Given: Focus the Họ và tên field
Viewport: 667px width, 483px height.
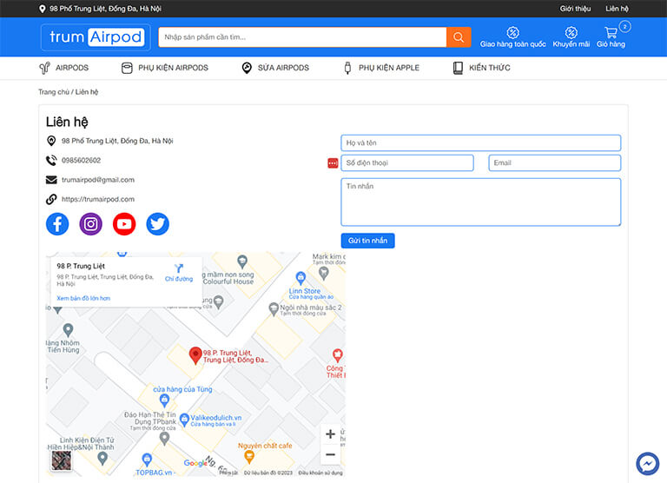Looking at the screenshot, I should pyautogui.click(x=480, y=142).
